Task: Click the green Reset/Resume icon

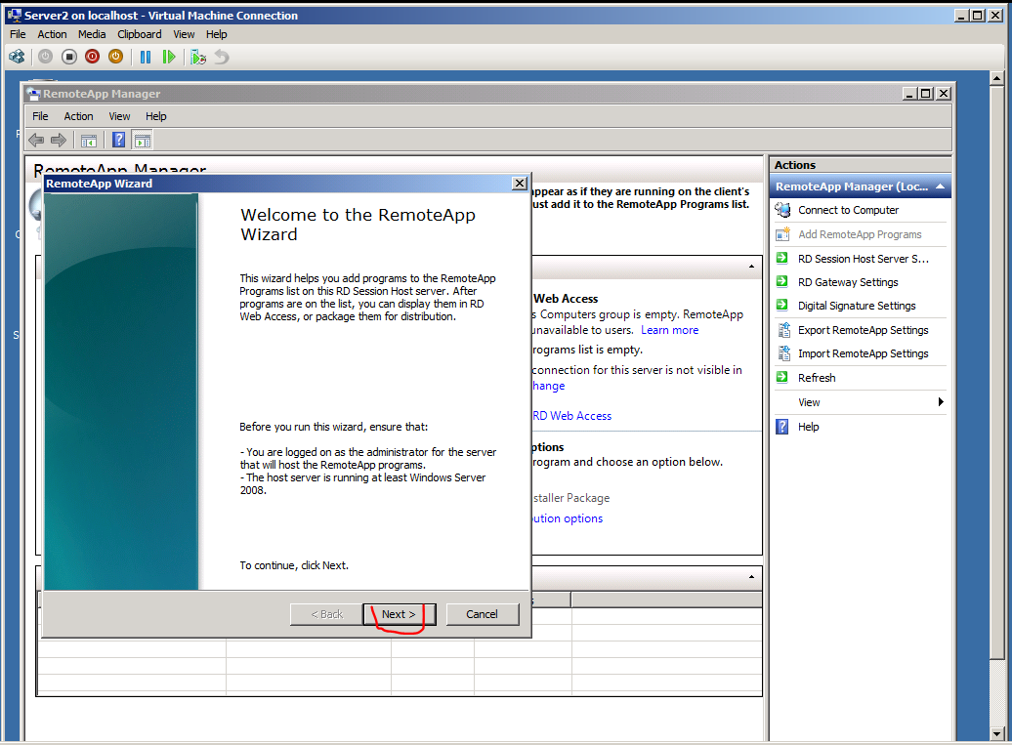Action: pos(168,58)
